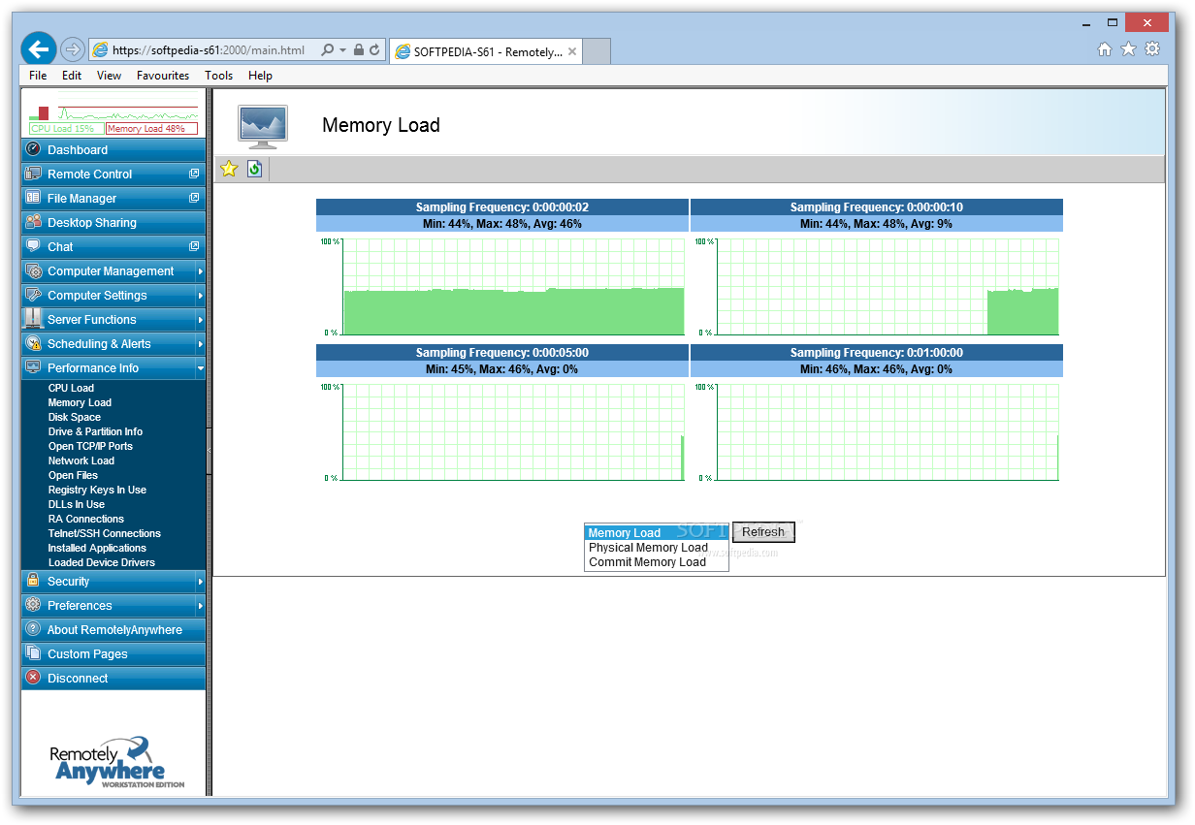The height and width of the screenshot is (825, 1195).
Task: Expand the Server Functions submenu arrow
Action: point(200,320)
